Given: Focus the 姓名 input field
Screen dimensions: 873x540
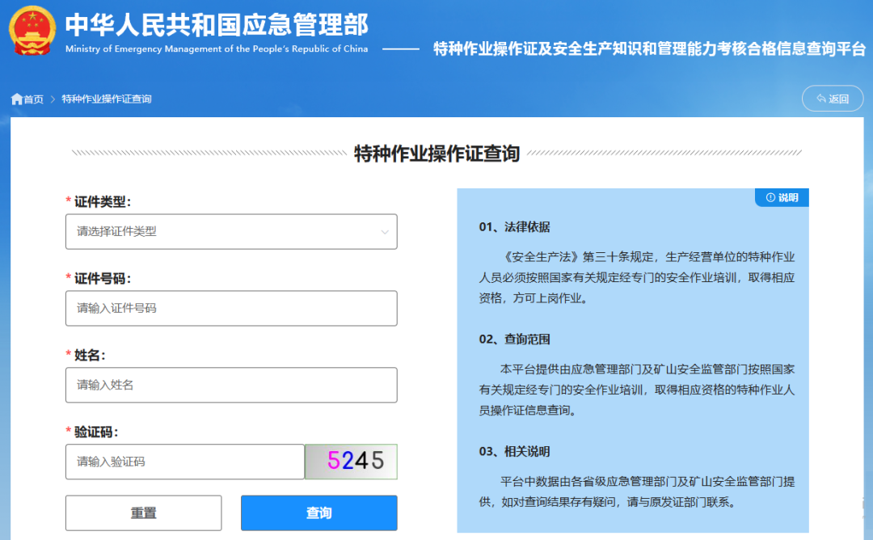Looking at the screenshot, I should (231, 385).
